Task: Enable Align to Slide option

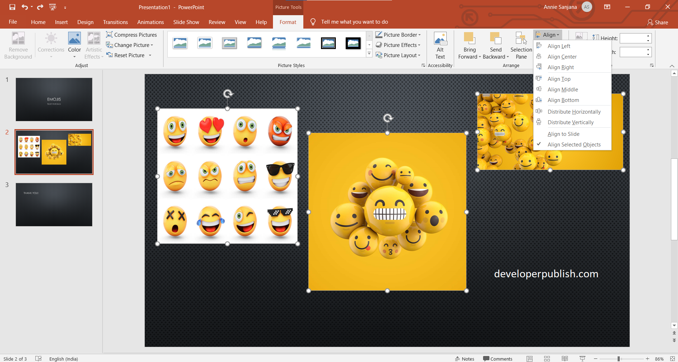Action: coord(563,134)
